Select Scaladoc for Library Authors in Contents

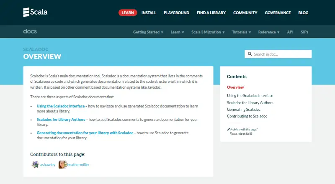(x=250, y=103)
